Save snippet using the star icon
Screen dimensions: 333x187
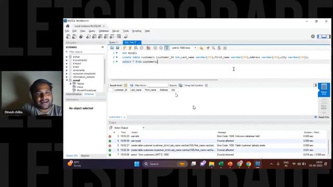coord(201,48)
